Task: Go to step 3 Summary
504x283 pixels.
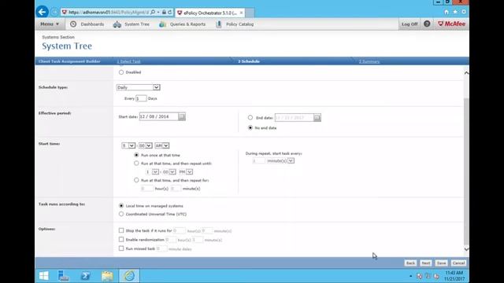Action: click(369, 61)
